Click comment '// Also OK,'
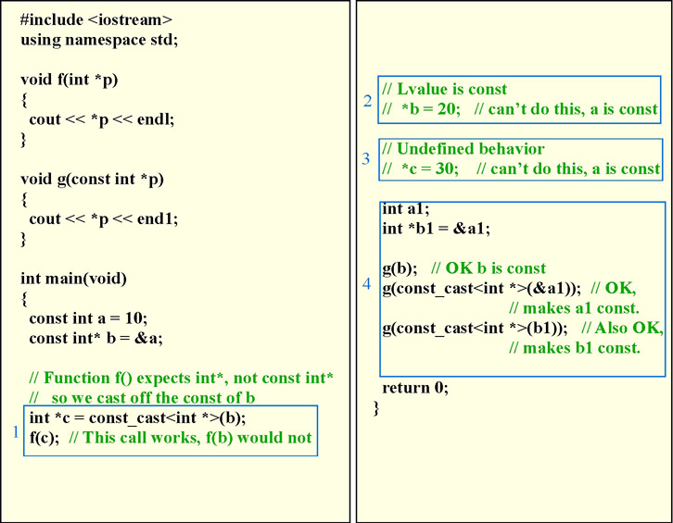673x523 pixels. coord(622,329)
